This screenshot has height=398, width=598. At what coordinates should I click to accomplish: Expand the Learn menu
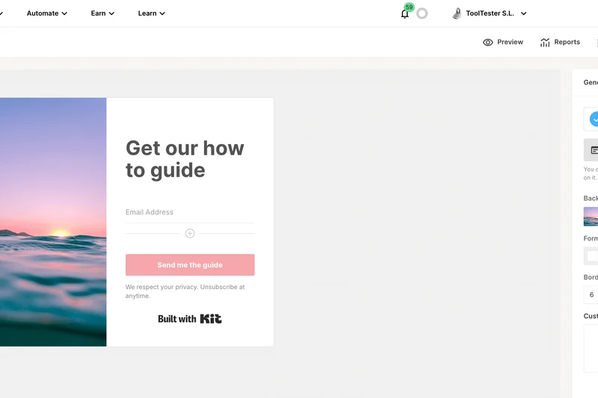point(152,13)
